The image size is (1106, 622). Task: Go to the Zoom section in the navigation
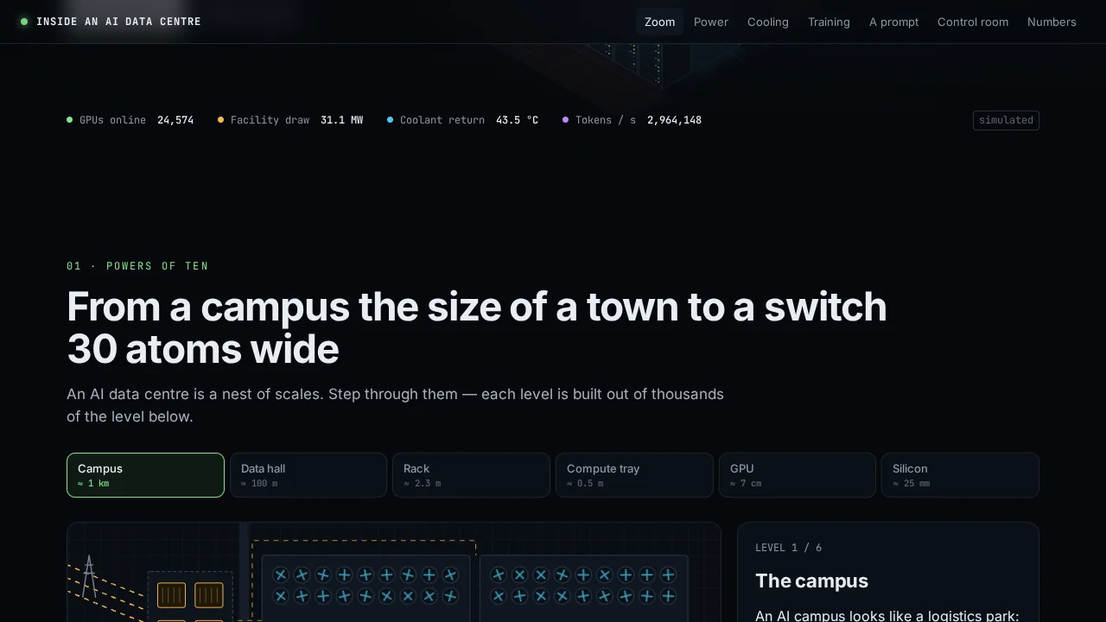click(x=660, y=22)
